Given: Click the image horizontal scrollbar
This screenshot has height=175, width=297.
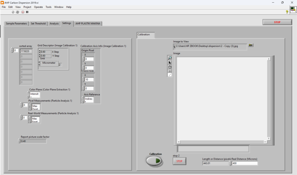Looking at the screenshot, I should pyautogui.click(x=222, y=142).
